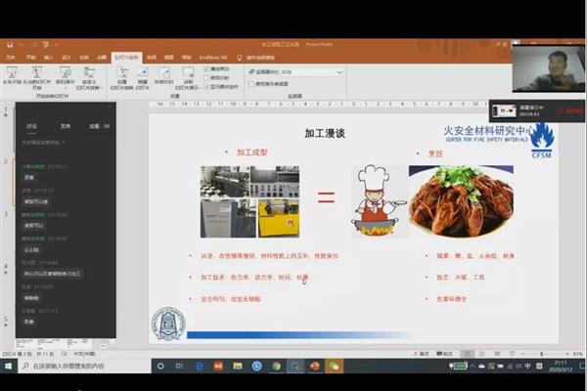Click the Windows Start button
Viewport: 587px width, 391px height.
pos(7,366)
